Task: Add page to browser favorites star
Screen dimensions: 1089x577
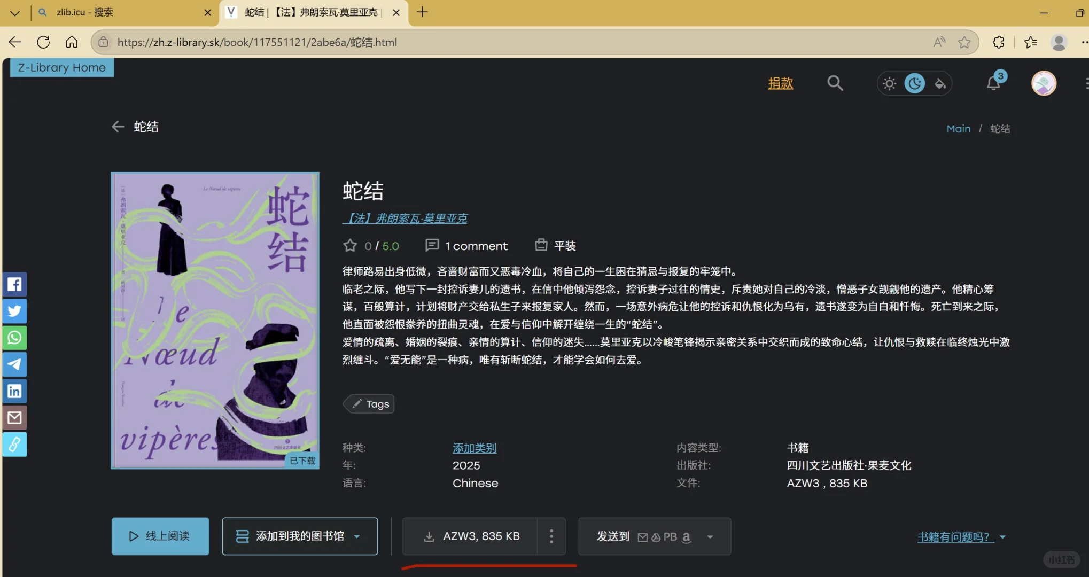Action: [964, 42]
